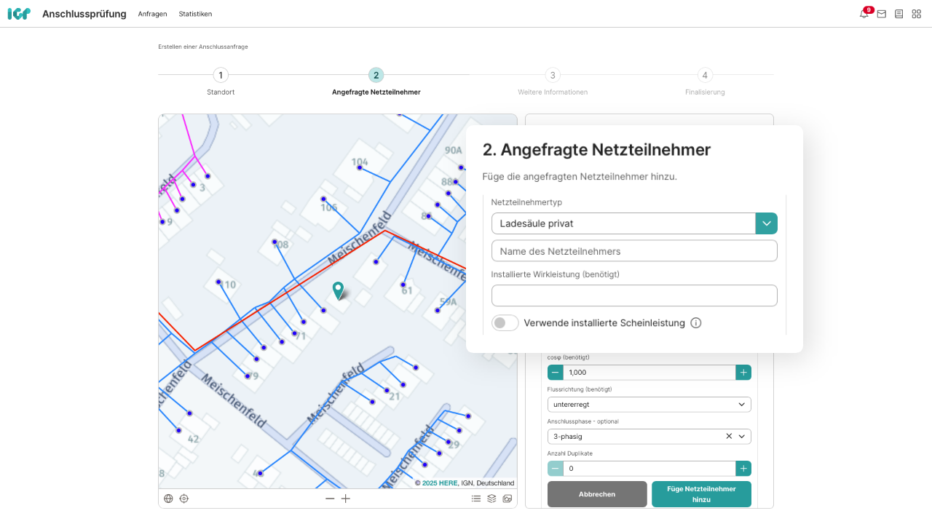This screenshot has height=524, width=932.
Task: Open the Anschlussphase dropdown arrow
Action: (x=742, y=437)
